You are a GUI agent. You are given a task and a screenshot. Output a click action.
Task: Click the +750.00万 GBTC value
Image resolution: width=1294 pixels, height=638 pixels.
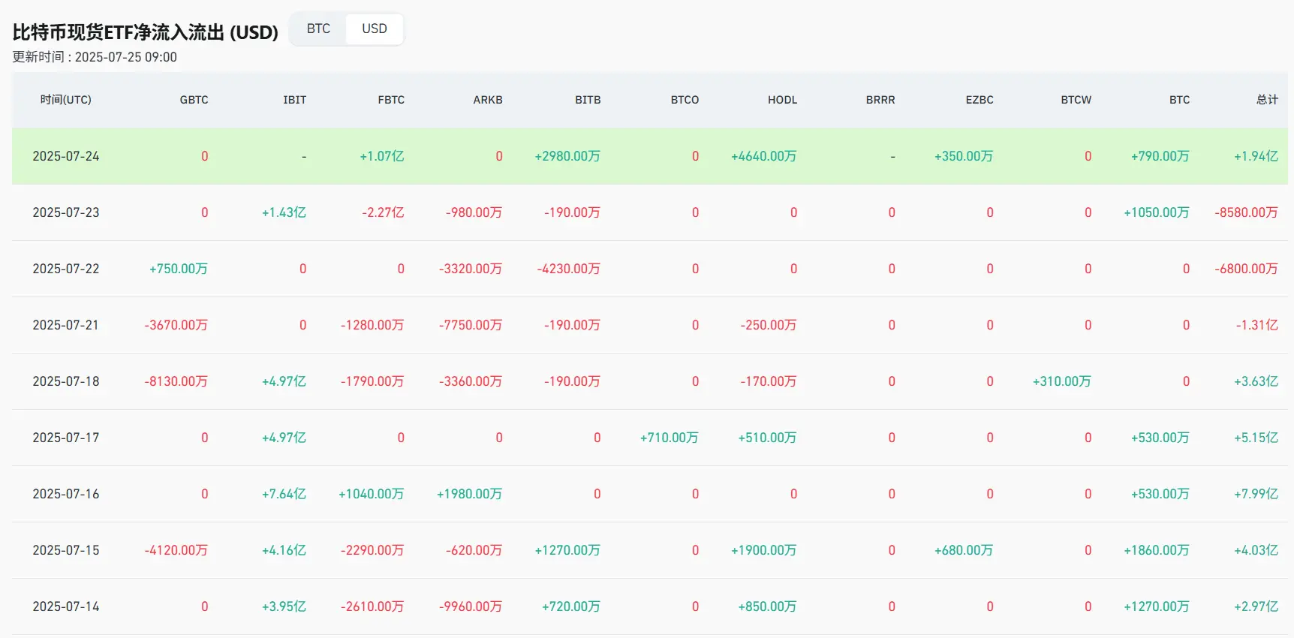point(179,269)
